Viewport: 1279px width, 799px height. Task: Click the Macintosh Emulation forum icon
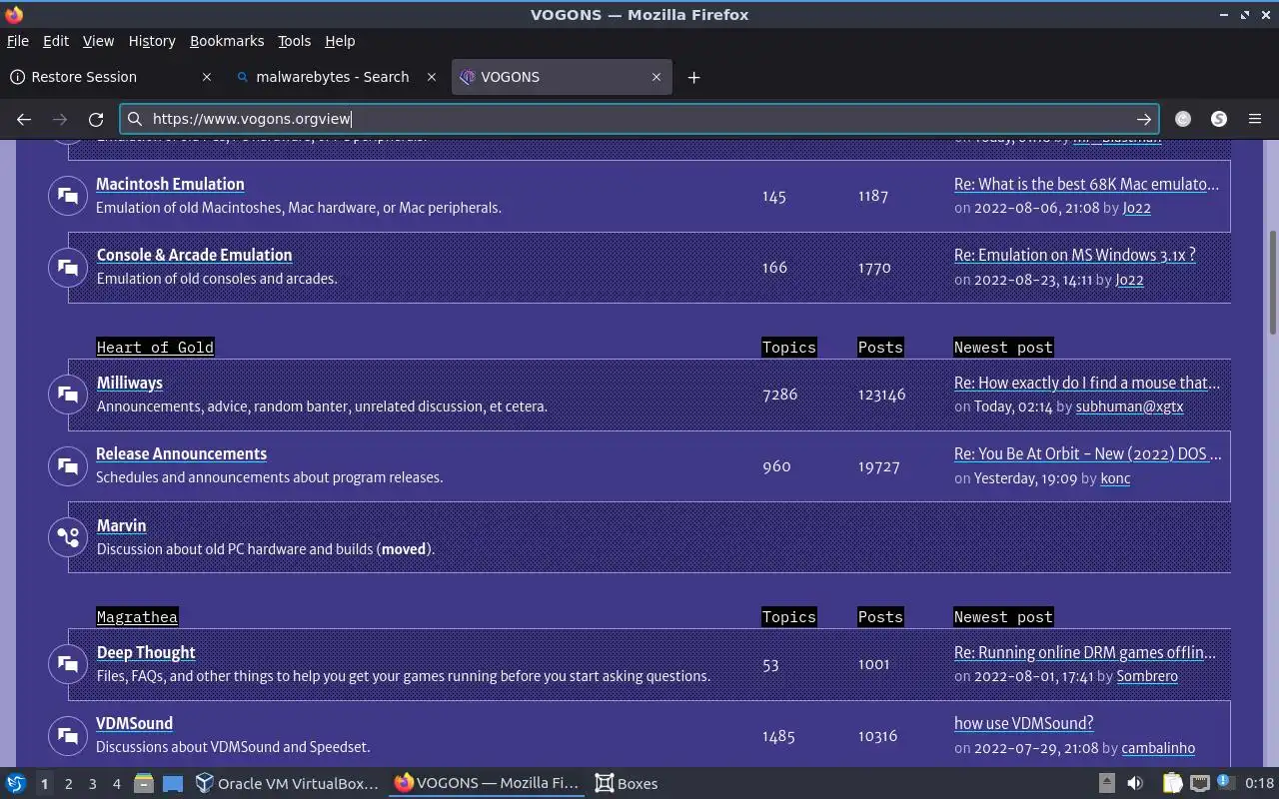click(68, 196)
